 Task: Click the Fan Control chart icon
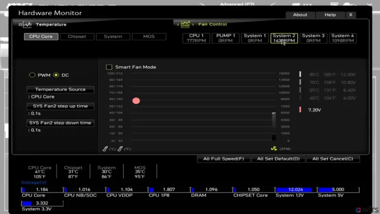pyautogui.click(x=185, y=24)
